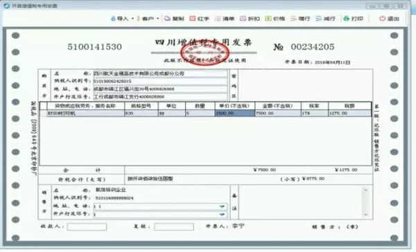Remove a row with 减行
The height and width of the screenshot is (252, 416).
point(325,19)
